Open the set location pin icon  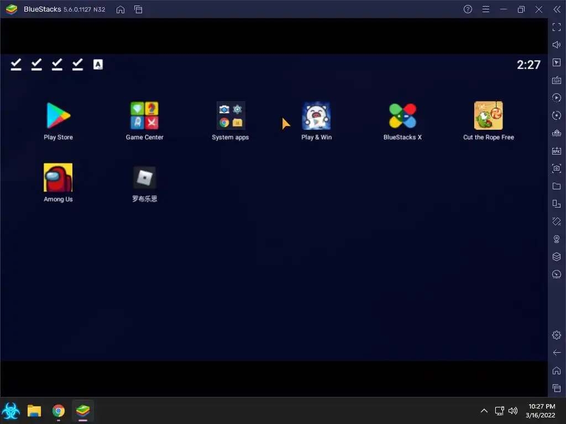(557, 239)
